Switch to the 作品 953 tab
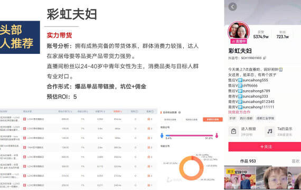 pos(248,161)
